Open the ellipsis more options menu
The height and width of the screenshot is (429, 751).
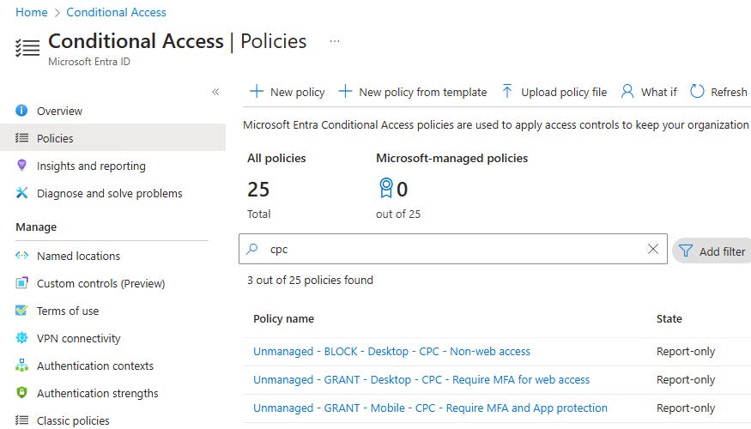[x=335, y=41]
